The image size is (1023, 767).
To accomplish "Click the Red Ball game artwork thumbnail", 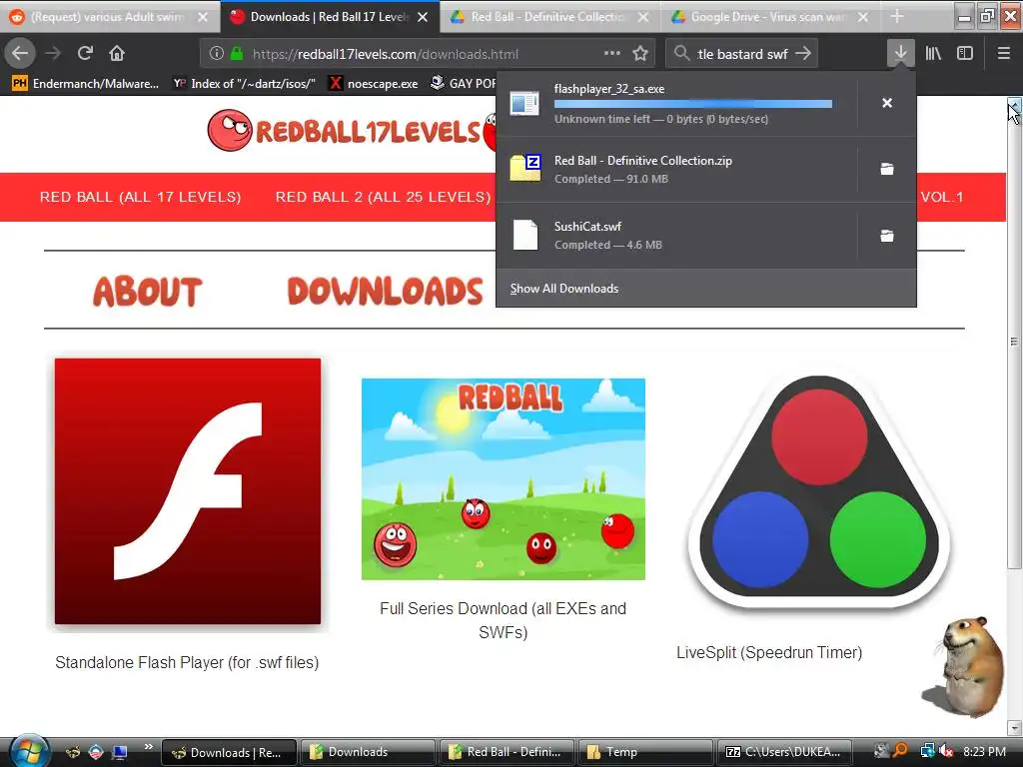I will tap(504, 478).
